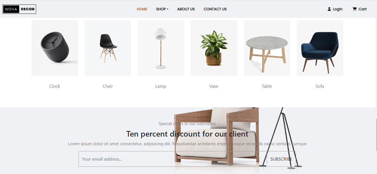The width and height of the screenshot is (377, 174).
Task: Click the Login link text
Action: pyautogui.click(x=338, y=9)
